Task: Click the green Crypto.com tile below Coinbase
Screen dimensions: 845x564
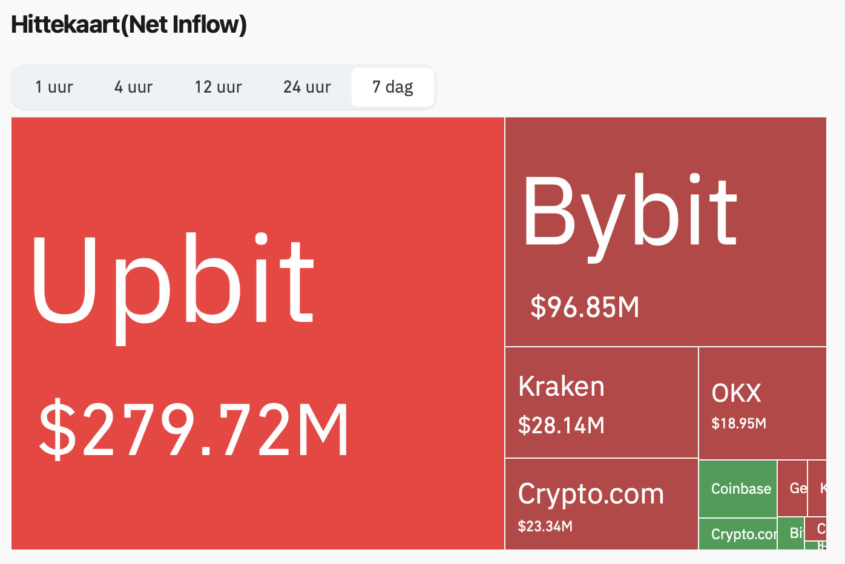Action: click(738, 534)
